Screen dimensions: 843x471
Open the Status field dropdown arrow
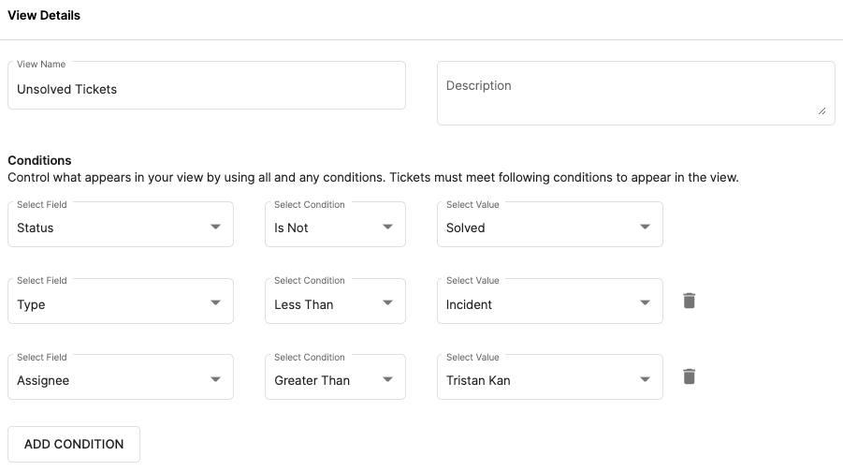(x=215, y=227)
